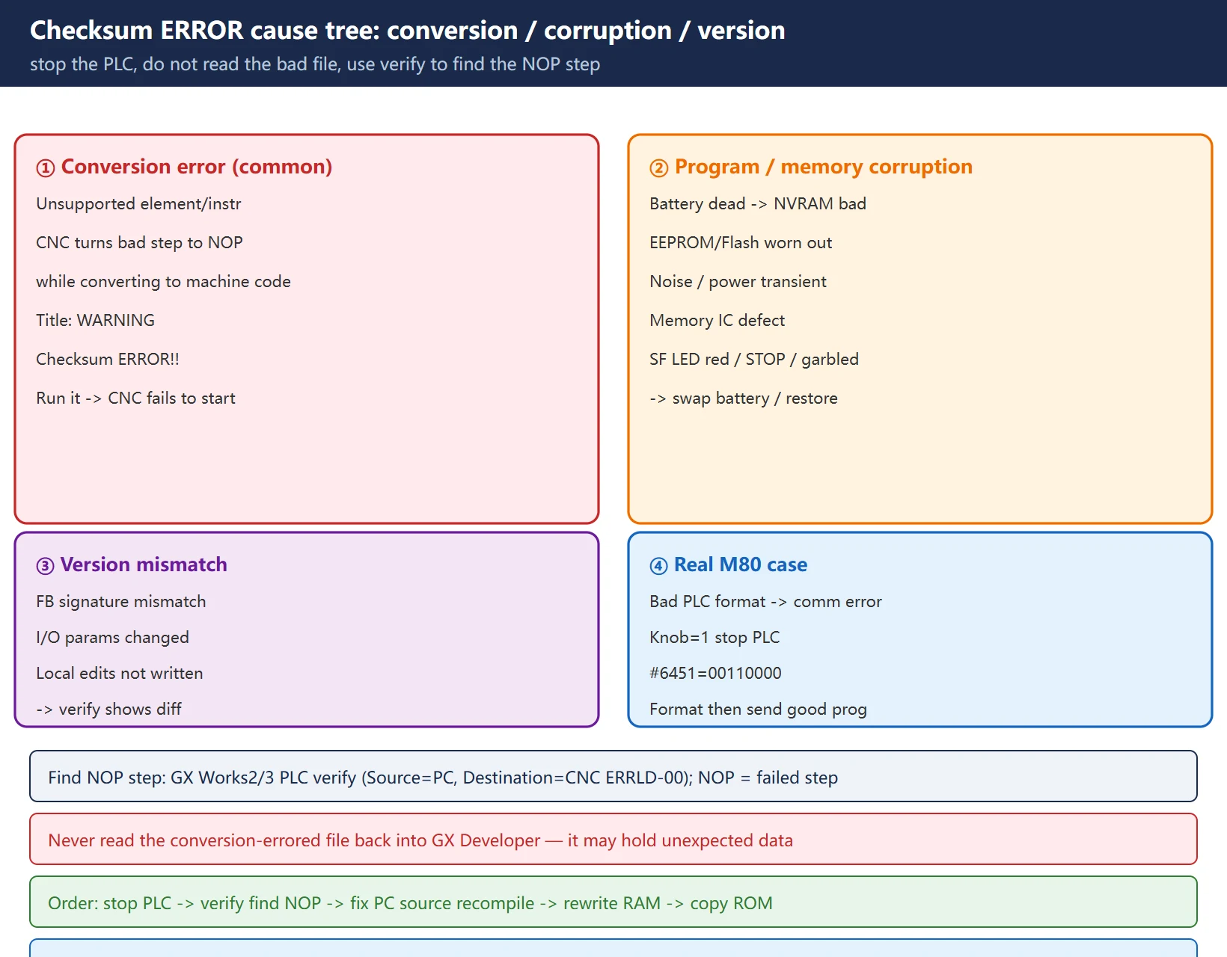Click the '#6451=00110000' value

click(x=715, y=674)
